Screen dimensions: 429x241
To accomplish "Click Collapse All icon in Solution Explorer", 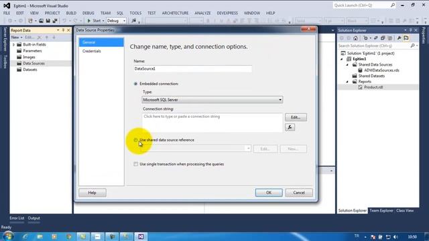I will [x=383, y=38].
